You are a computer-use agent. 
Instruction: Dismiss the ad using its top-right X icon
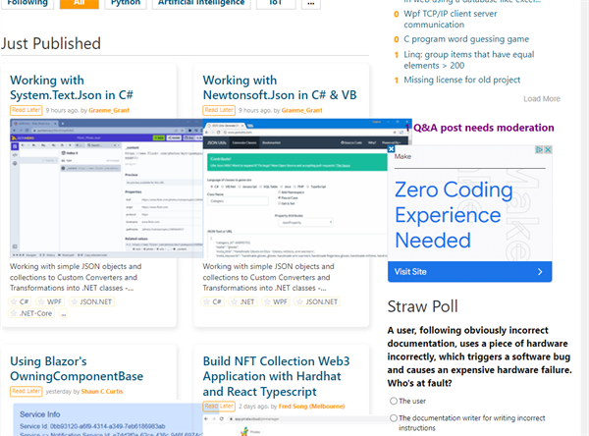pyautogui.click(x=548, y=149)
